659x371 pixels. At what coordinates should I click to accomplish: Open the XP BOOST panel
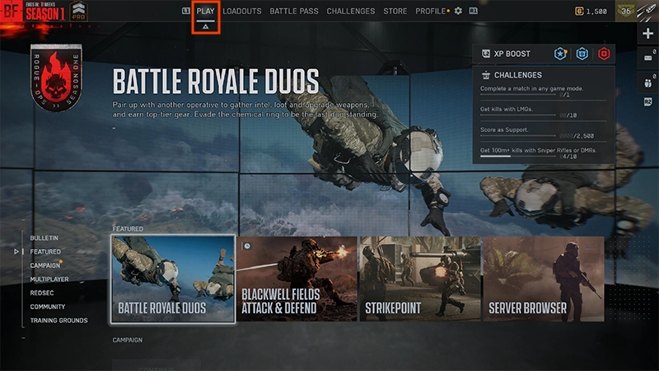(x=544, y=54)
